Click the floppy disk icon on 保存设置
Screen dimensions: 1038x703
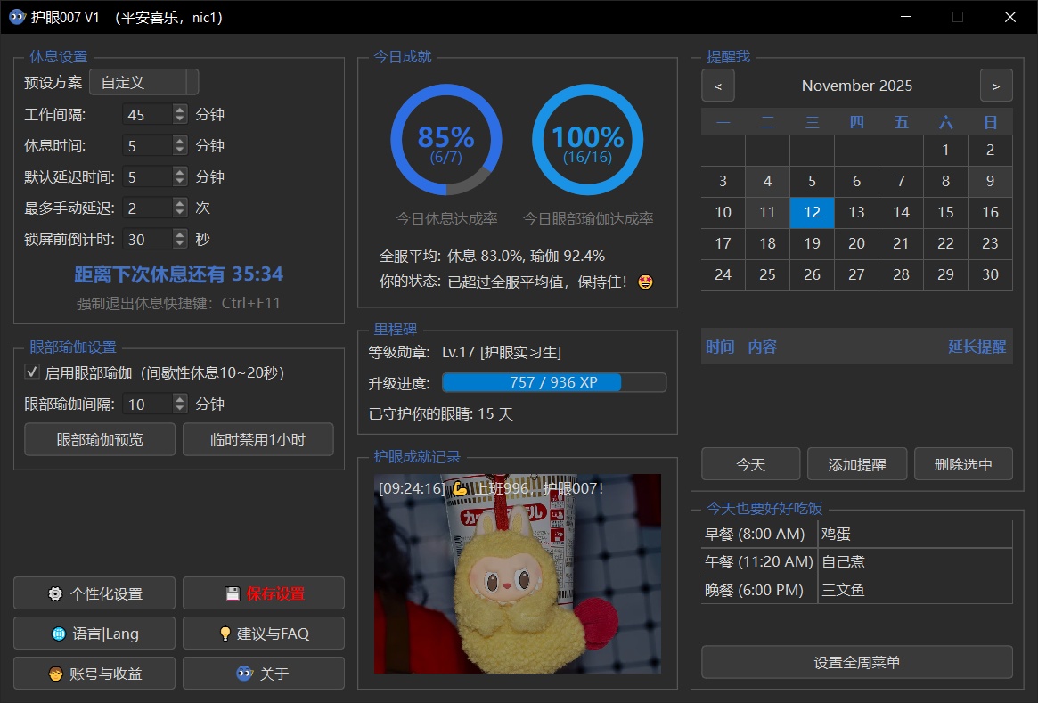click(232, 593)
